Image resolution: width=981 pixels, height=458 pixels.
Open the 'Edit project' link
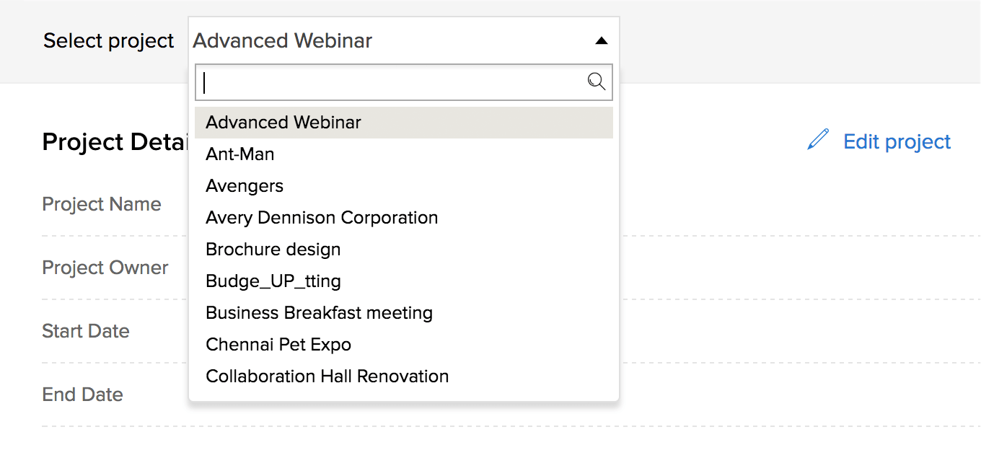[x=897, y=141]
